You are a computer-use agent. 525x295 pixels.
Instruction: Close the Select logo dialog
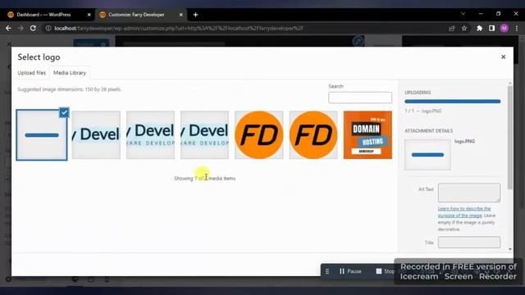(x=503, y=57)
